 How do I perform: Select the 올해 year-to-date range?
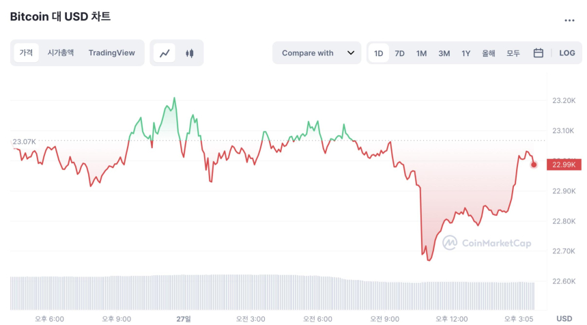click(488, 53)
